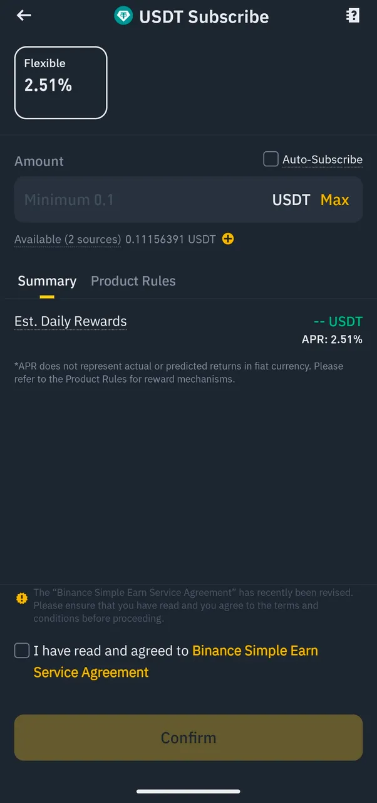Screen dimensions: 377x803
Task: Tap the green USDT Tether logo
Action: [123, 16]
